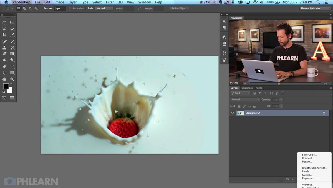
Task: Toggle the Anti-alias checkbox
Action: click(x=70, y=8)
